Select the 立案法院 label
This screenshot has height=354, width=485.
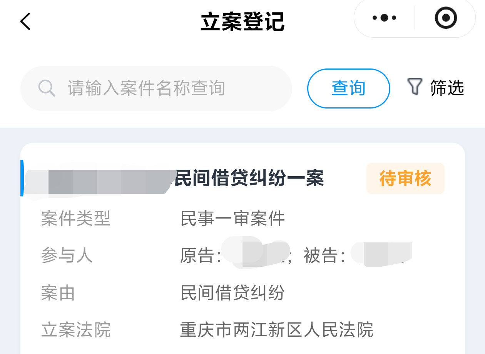point(75,330)
